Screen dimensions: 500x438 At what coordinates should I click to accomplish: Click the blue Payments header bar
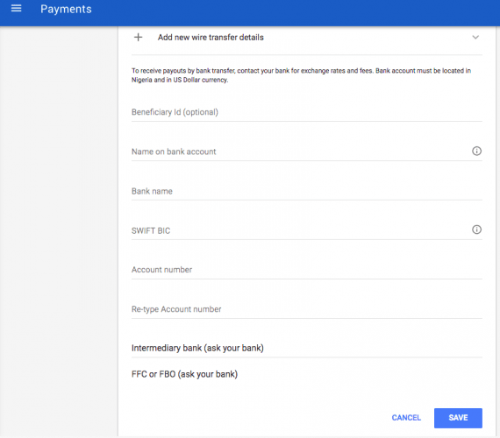[x=250, y=13]
